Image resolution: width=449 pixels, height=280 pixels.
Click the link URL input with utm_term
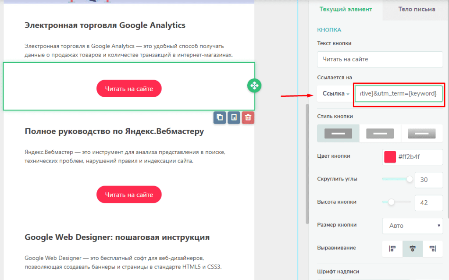(399, 94)
